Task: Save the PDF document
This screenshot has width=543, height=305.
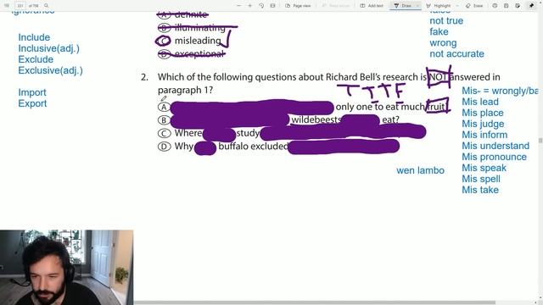Action: pos(507,6)
